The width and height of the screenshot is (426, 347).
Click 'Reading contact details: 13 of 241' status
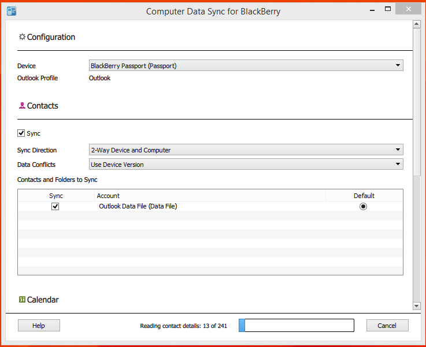pos(183,326)
